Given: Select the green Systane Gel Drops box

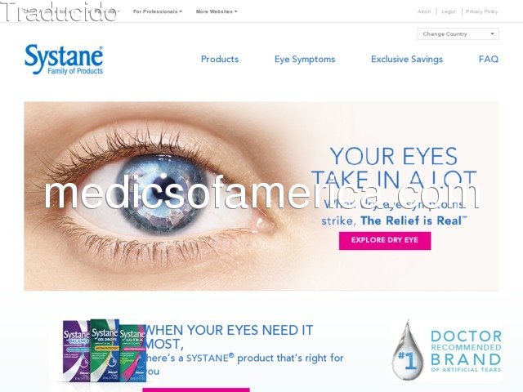Looking at the screenshot, I should [x=105, y=350].
